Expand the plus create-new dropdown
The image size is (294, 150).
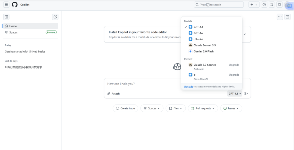pos(254,5)
